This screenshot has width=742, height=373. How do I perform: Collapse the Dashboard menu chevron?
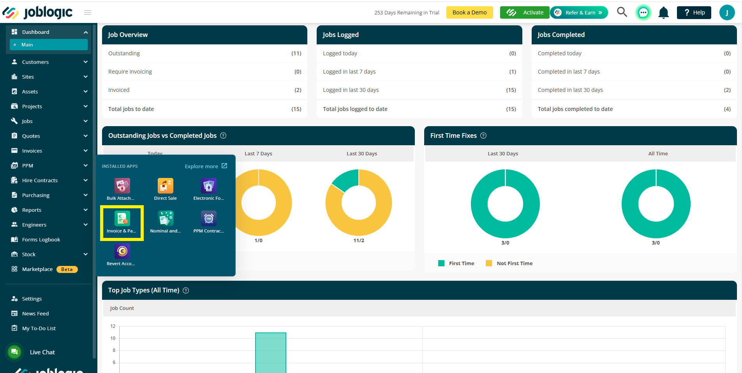coord(86,32)
